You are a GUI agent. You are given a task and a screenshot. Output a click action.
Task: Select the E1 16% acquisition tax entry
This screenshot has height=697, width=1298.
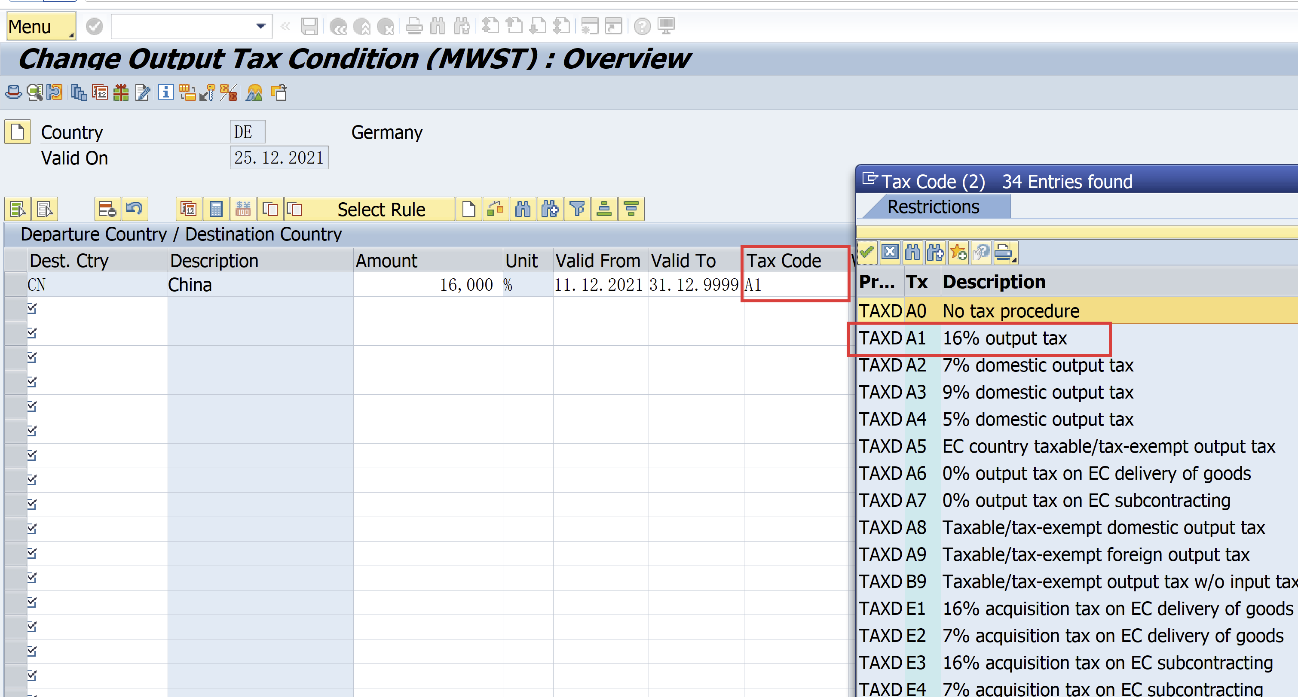(x=1078, y=609)
